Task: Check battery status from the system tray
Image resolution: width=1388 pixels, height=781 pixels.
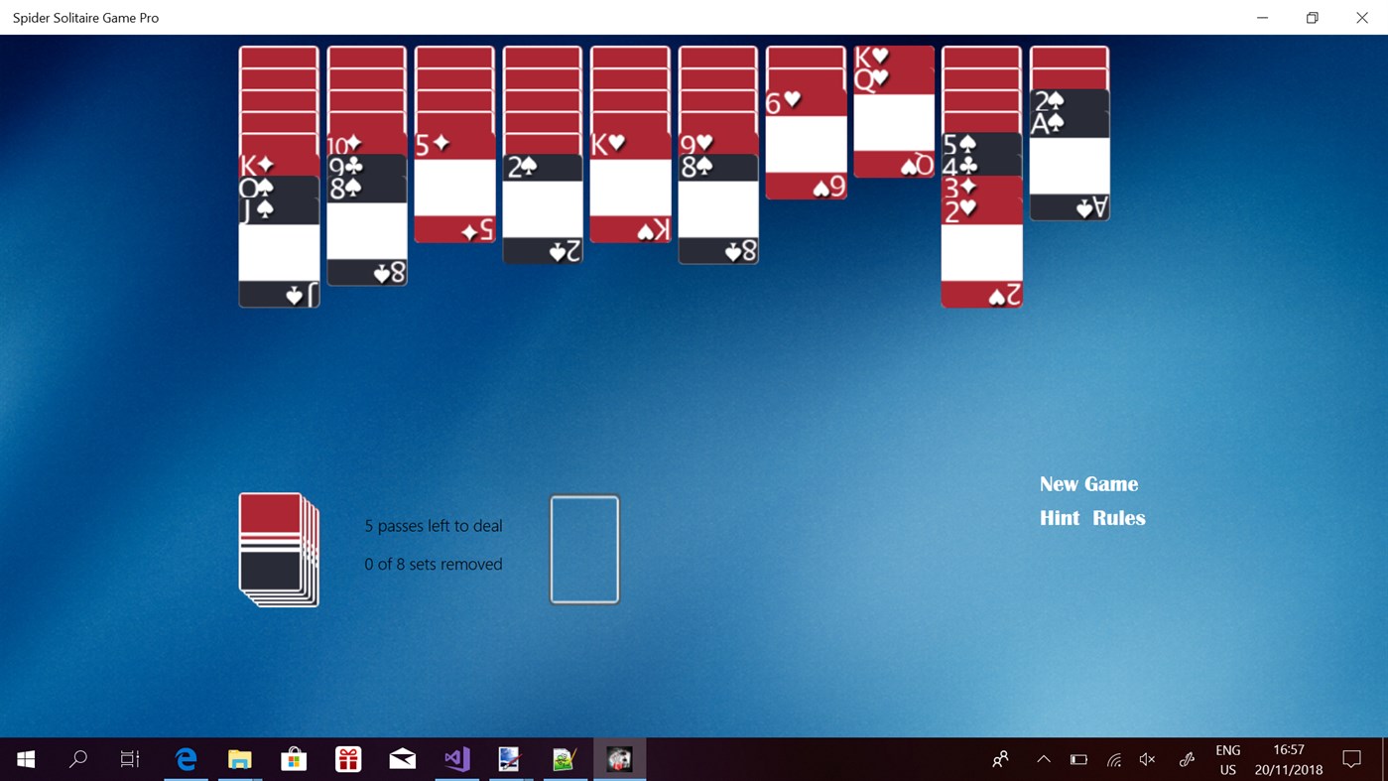Action: point(1077,759)
